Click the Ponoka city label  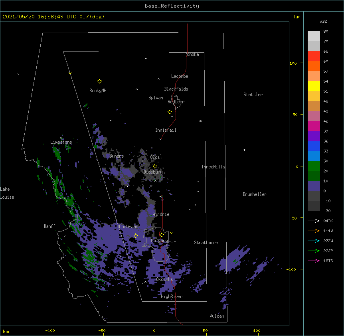(192, 54)
